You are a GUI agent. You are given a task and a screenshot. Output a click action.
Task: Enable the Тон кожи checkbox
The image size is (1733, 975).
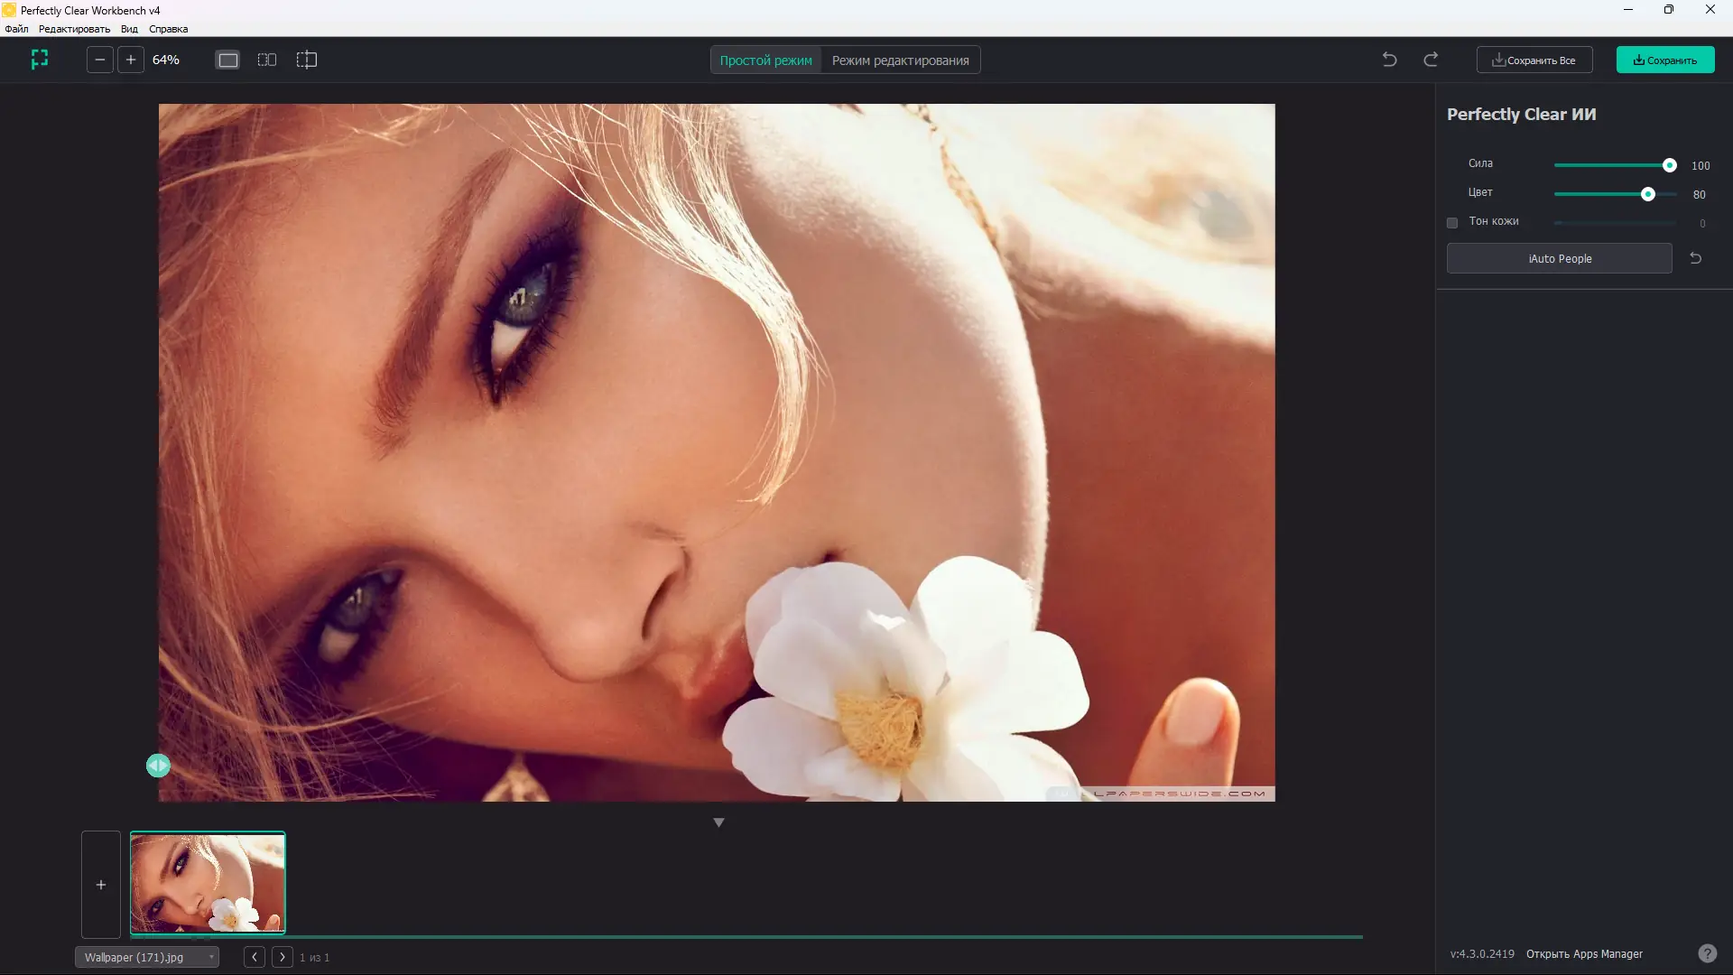click(x=1452, y=222)
